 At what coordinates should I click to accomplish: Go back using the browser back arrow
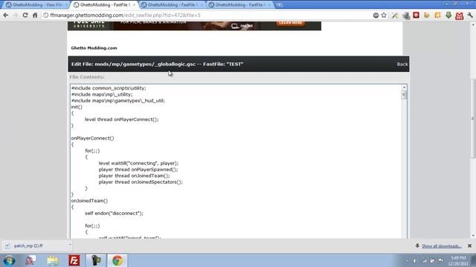coord(6,15)
